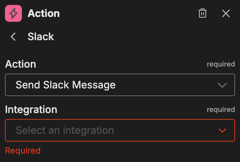
Task: Open the Send Slack Message dropdown
Action: tap(120, 85)
